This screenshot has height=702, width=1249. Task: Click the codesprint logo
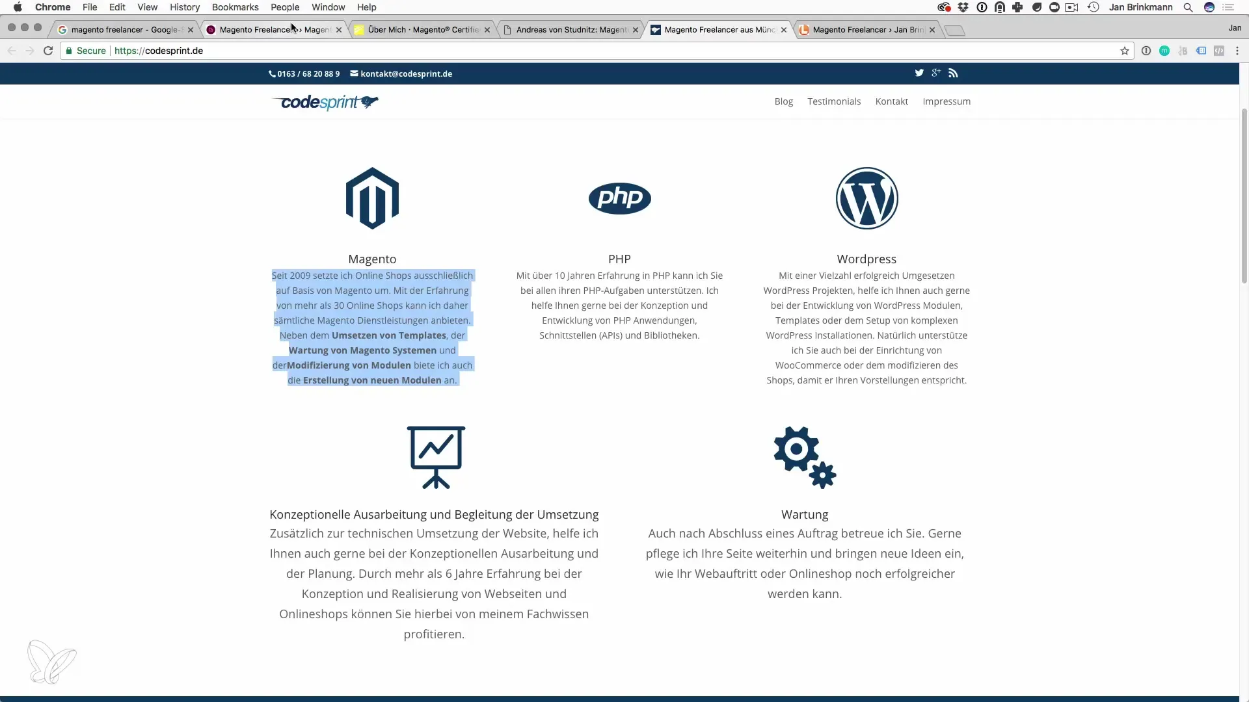coord(326,102)
